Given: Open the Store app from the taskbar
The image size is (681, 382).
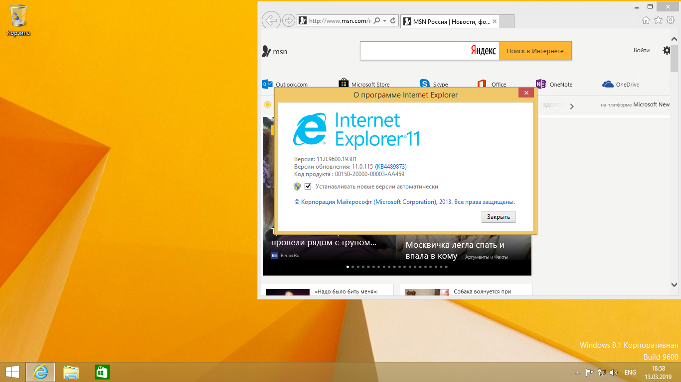Looking at the screenshot, I should [102, 372].
